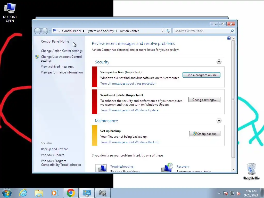Open Windows Update sidebar link
264x198 pixels.
pyautogui.click(x=53, y=155)
